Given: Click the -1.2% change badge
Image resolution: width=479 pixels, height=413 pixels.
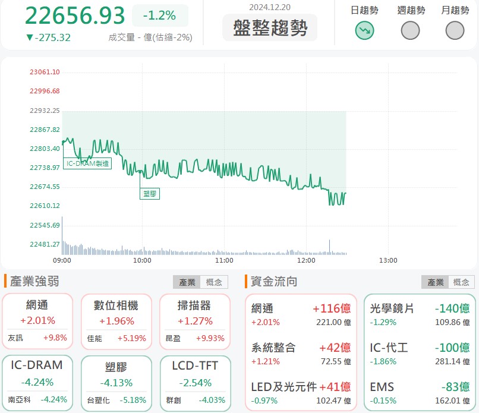Looking at the screenshot, I should click(x=160, y=15).
